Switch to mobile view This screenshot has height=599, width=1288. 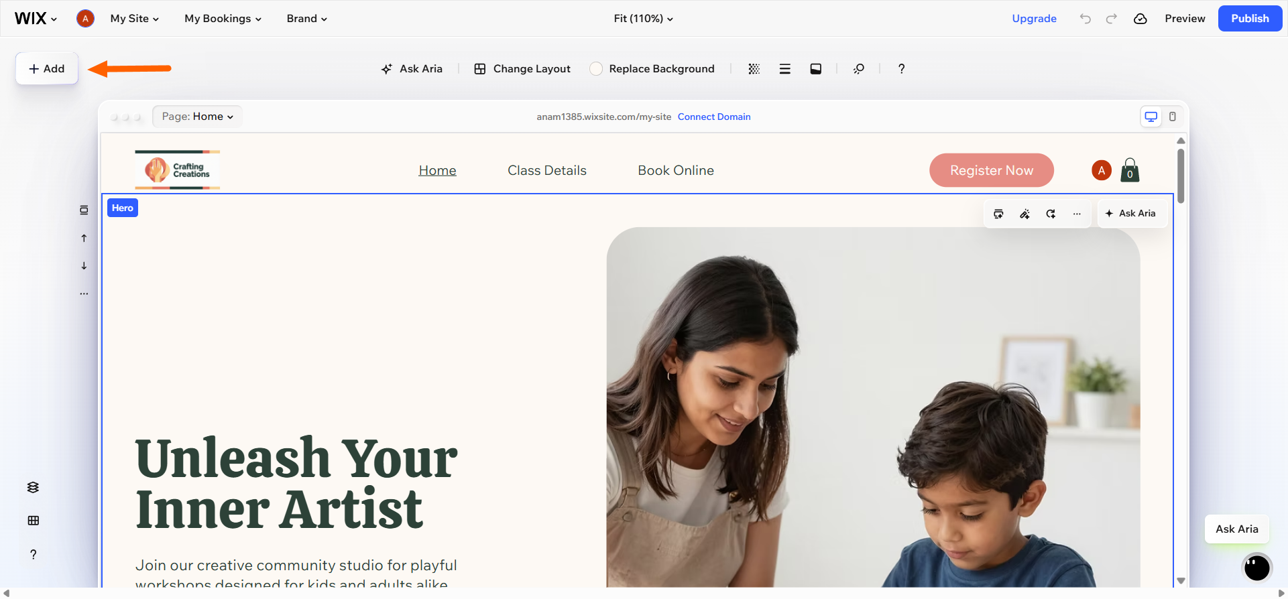pyautogui.click(x=1172, y=117)
